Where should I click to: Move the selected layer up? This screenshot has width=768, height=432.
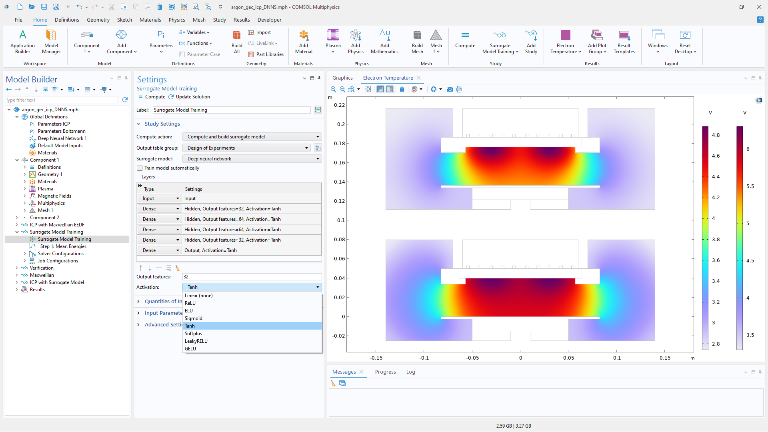[140, 268]
